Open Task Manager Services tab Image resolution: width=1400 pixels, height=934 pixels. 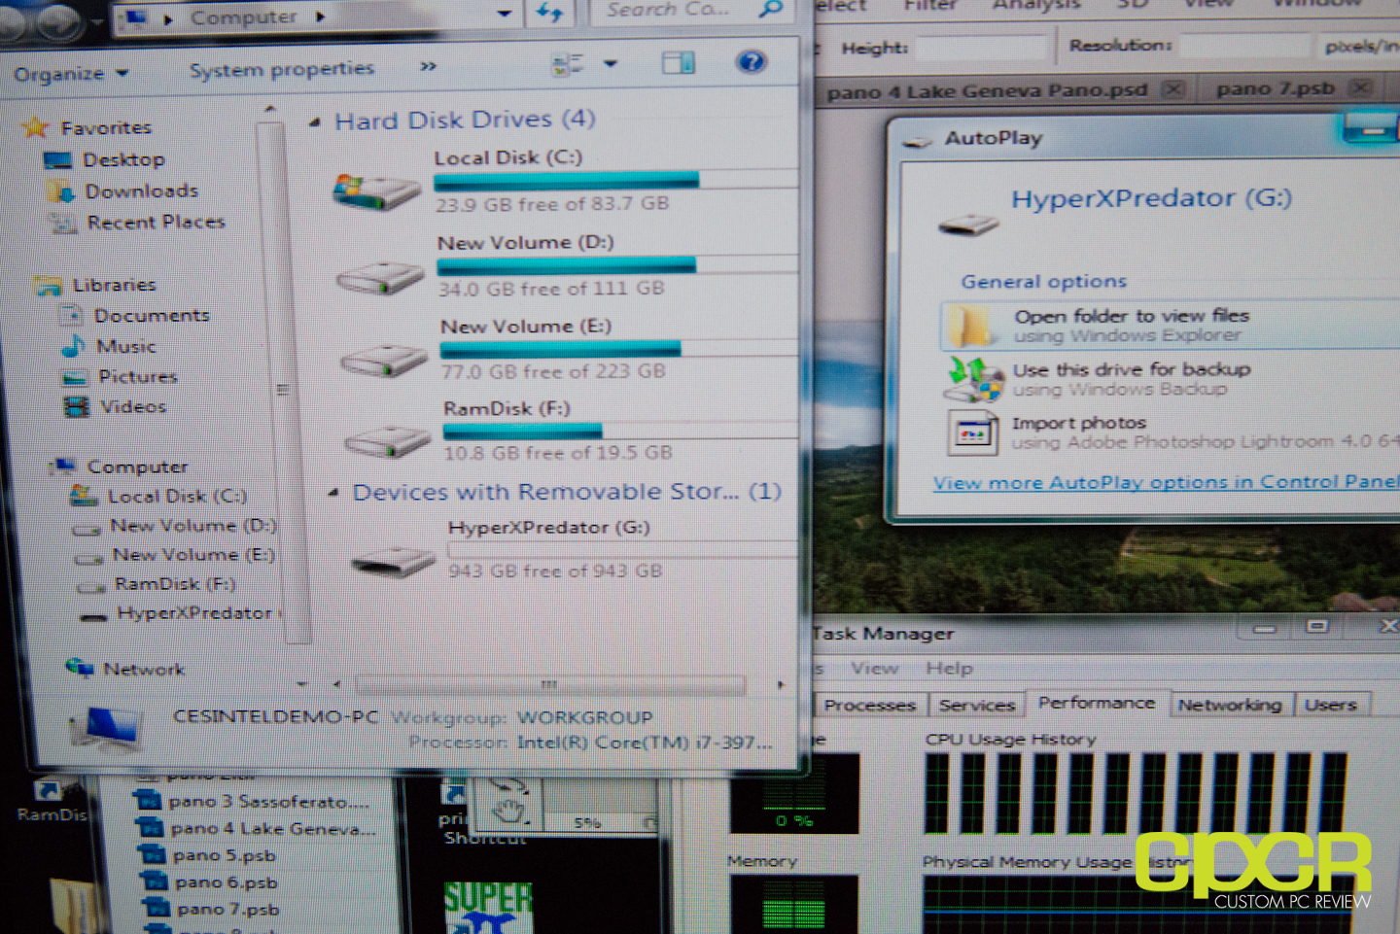click(x=977, y=705)
